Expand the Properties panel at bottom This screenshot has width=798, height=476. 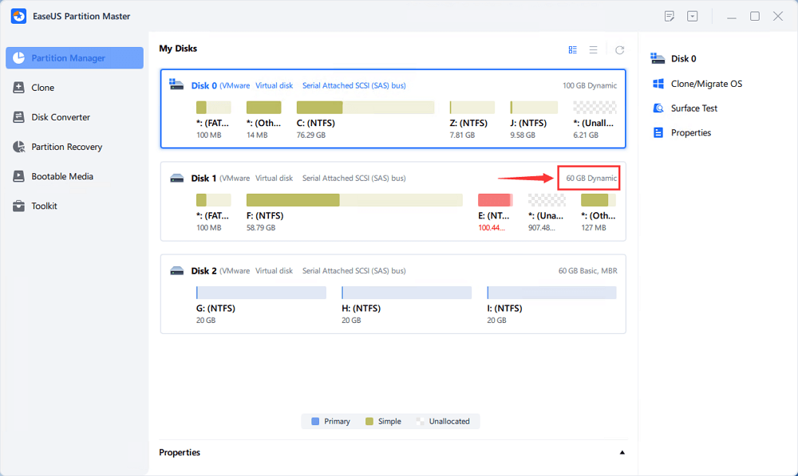(x=622, y=453)
